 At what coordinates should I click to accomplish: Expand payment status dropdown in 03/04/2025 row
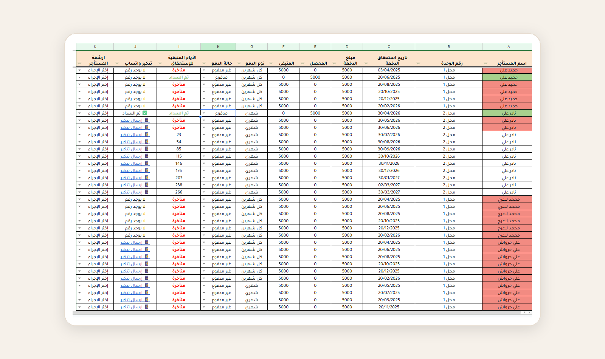coord(204,70)
